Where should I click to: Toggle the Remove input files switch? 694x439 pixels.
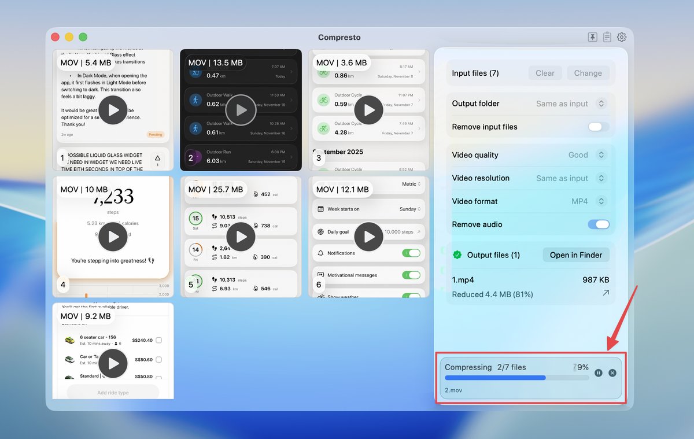599,127
